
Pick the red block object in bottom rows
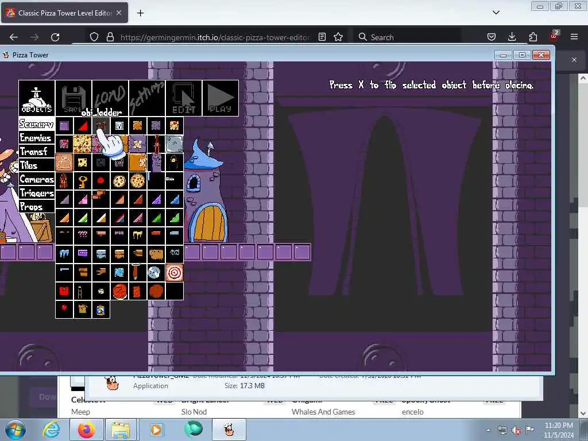[x=64, y=291]
